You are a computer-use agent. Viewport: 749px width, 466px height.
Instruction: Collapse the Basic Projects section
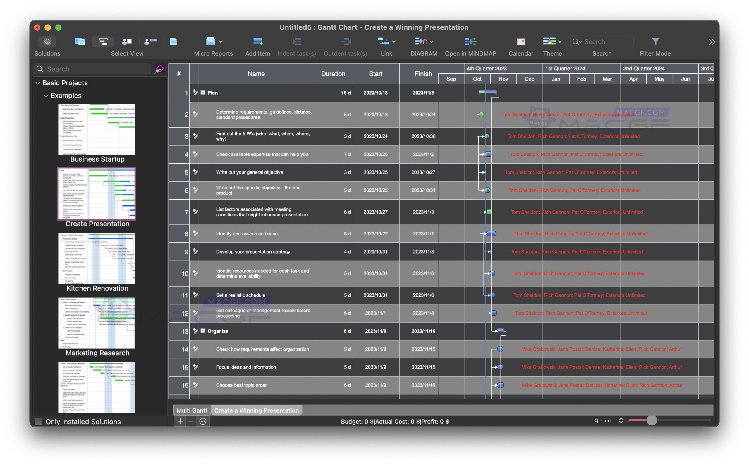pos(38,83)
